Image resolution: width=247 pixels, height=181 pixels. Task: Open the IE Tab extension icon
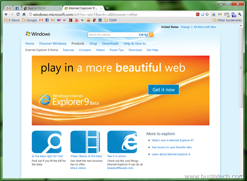point(213,14)
